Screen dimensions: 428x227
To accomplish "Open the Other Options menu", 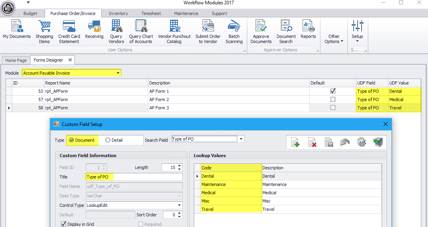I will [x=334, y=39].
